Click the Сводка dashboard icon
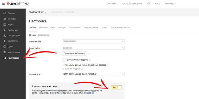This screenshot has width=199, height=99. (5, 13)
